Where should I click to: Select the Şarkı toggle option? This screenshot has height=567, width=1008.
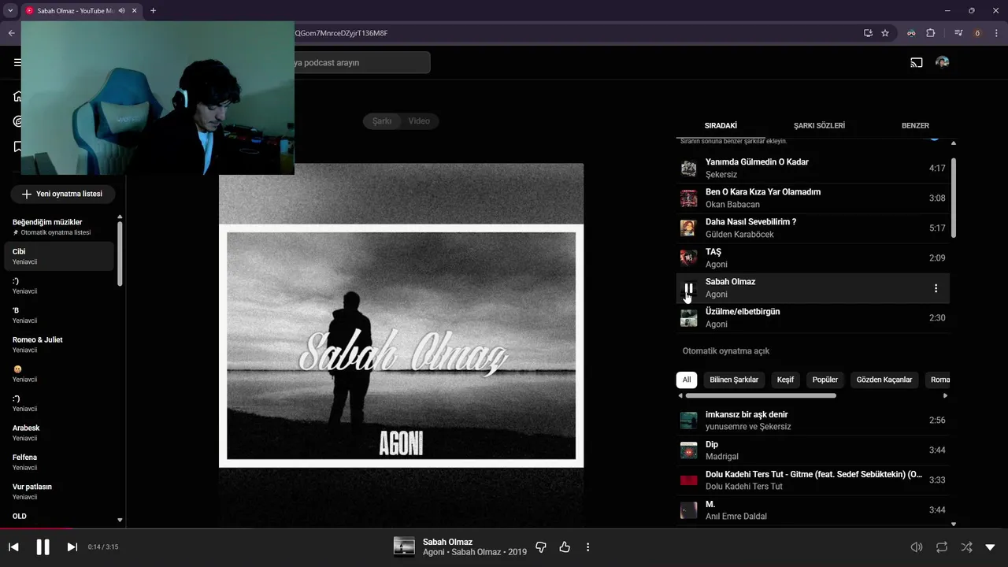point(382,120)
